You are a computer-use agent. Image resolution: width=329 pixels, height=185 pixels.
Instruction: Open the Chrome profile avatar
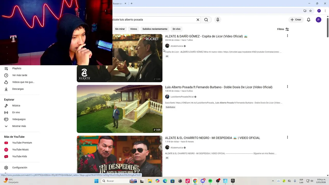click(319, 11)
